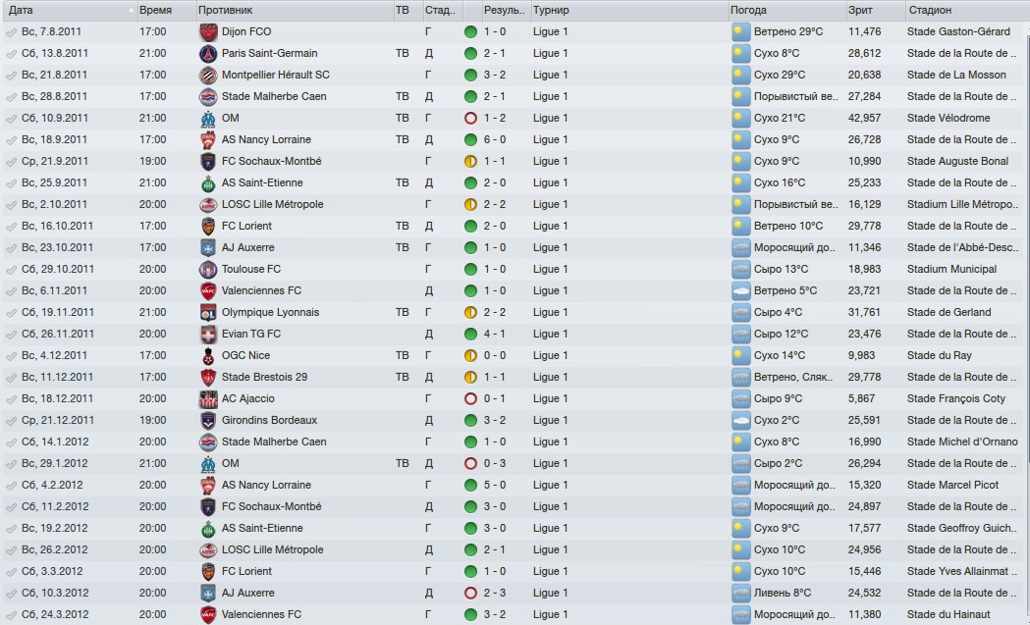Open the Toulouse FC crest icon

207,269
